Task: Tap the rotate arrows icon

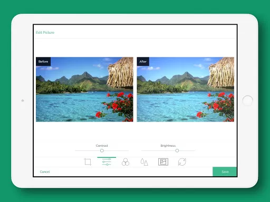Action: click(182, 162)
